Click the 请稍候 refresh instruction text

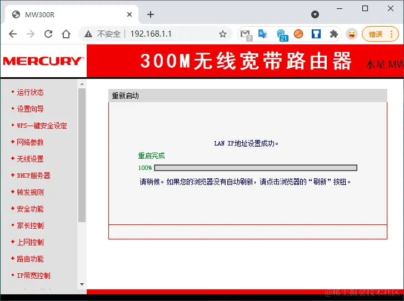coord(245,182)
